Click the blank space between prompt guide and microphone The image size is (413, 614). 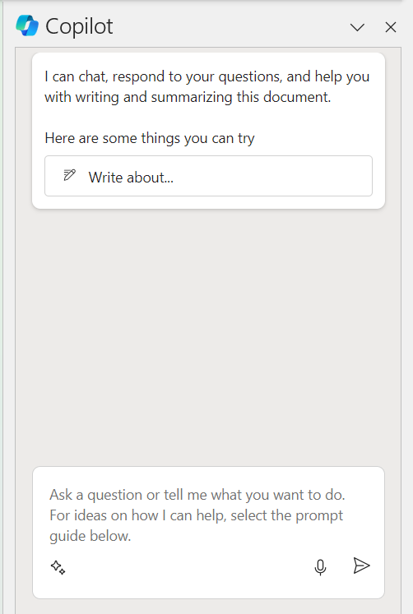190,567
